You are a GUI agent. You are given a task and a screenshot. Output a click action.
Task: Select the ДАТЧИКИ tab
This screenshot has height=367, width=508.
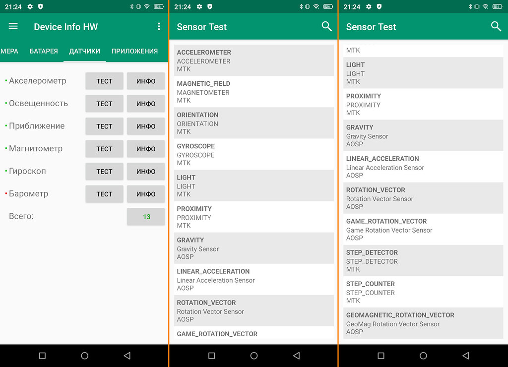pyautogui.click(x=84, y=51)
